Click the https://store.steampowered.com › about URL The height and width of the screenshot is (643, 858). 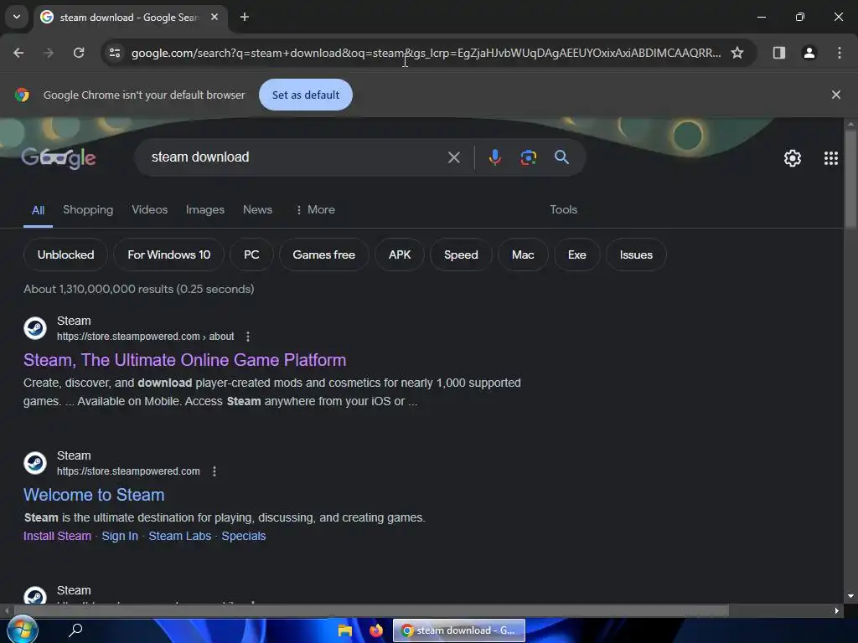pos(146,337)
